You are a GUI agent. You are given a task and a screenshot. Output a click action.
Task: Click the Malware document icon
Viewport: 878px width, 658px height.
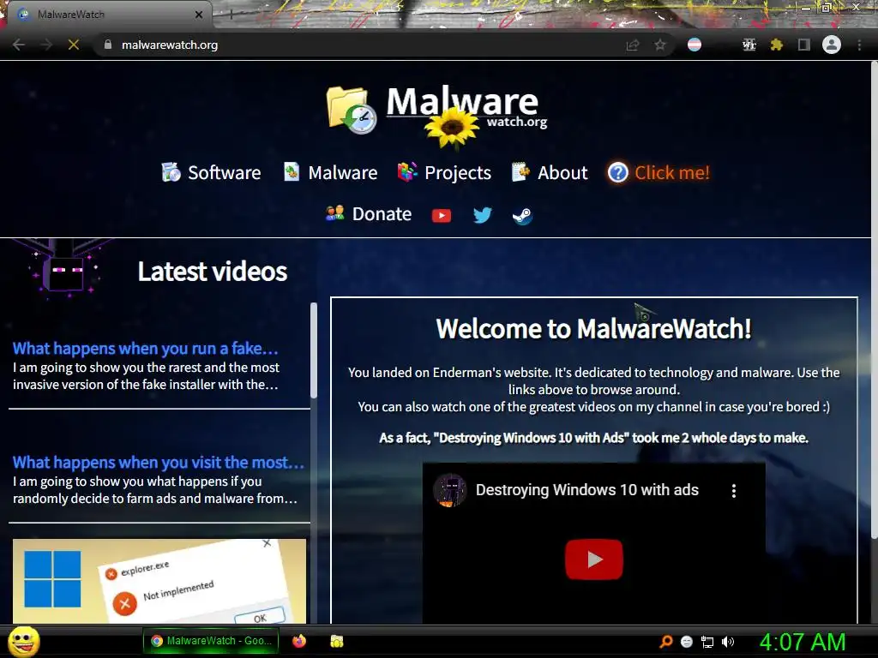click(292, 171)
